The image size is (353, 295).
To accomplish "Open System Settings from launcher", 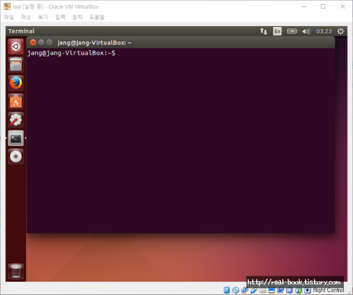I will click(16, 120).
